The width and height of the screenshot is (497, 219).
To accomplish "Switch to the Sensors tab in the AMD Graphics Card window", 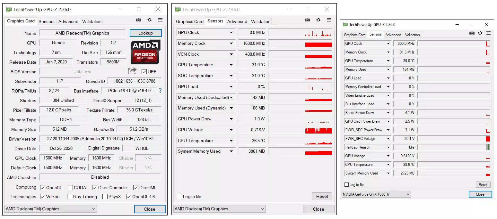I will (47, 21).
